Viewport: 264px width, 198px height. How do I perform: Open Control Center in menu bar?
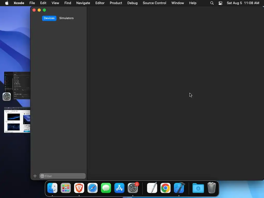(x=220, y=3)
